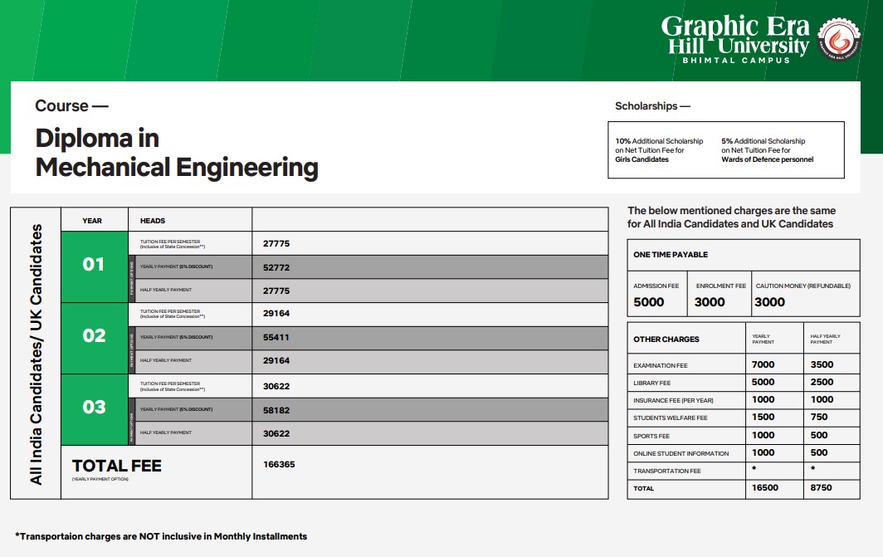
Task: Click the TRANSPORTATION FEE row label
Action: pyautogui.click(x=667, y=471)
